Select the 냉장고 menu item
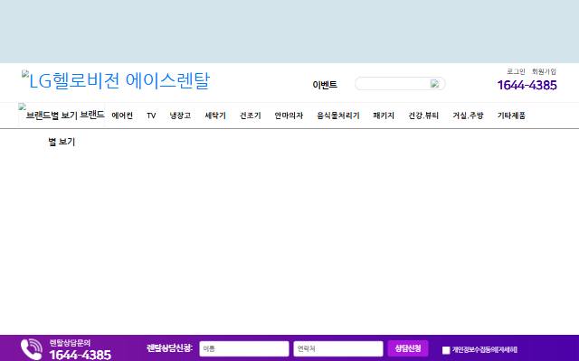The width and height of the screenshot is (579, 361). pyautogui.click(x=180, y=116)
